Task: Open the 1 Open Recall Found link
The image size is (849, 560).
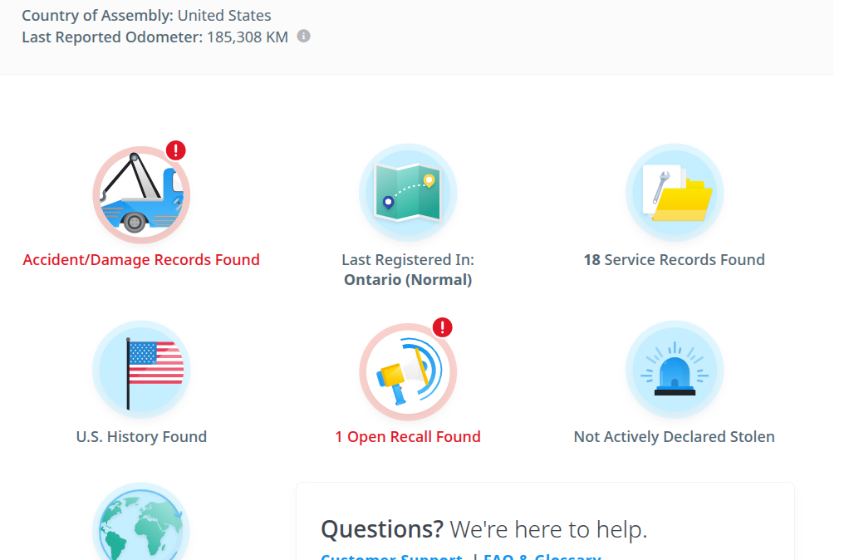Action: tap(408, 436)
